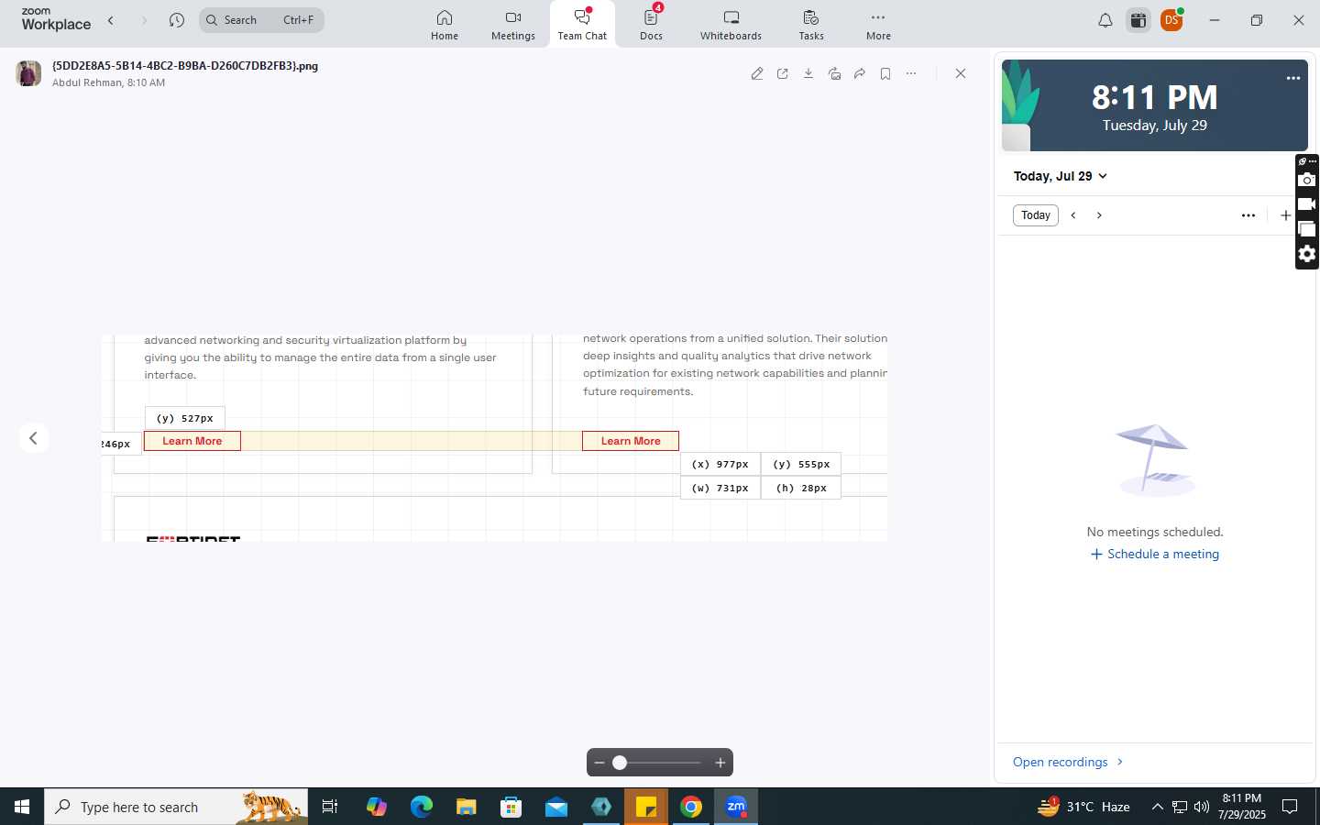Click the Schedule a meeting link
Screen dimensions: 1320x825
tap(1155, 555)
